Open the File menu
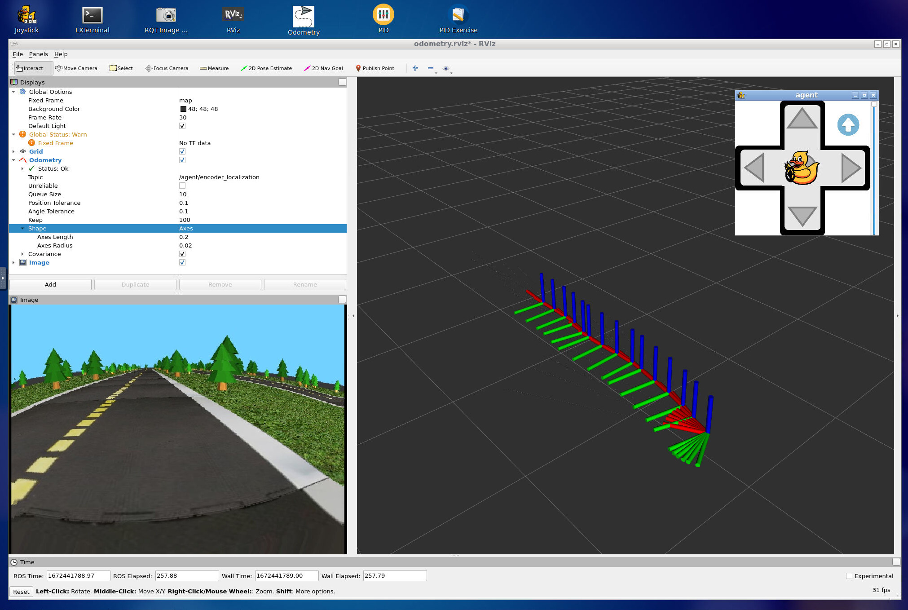Image resolution: width=908 pixels, height=610 pixels. pyautogui.click(x=18, y=54)
